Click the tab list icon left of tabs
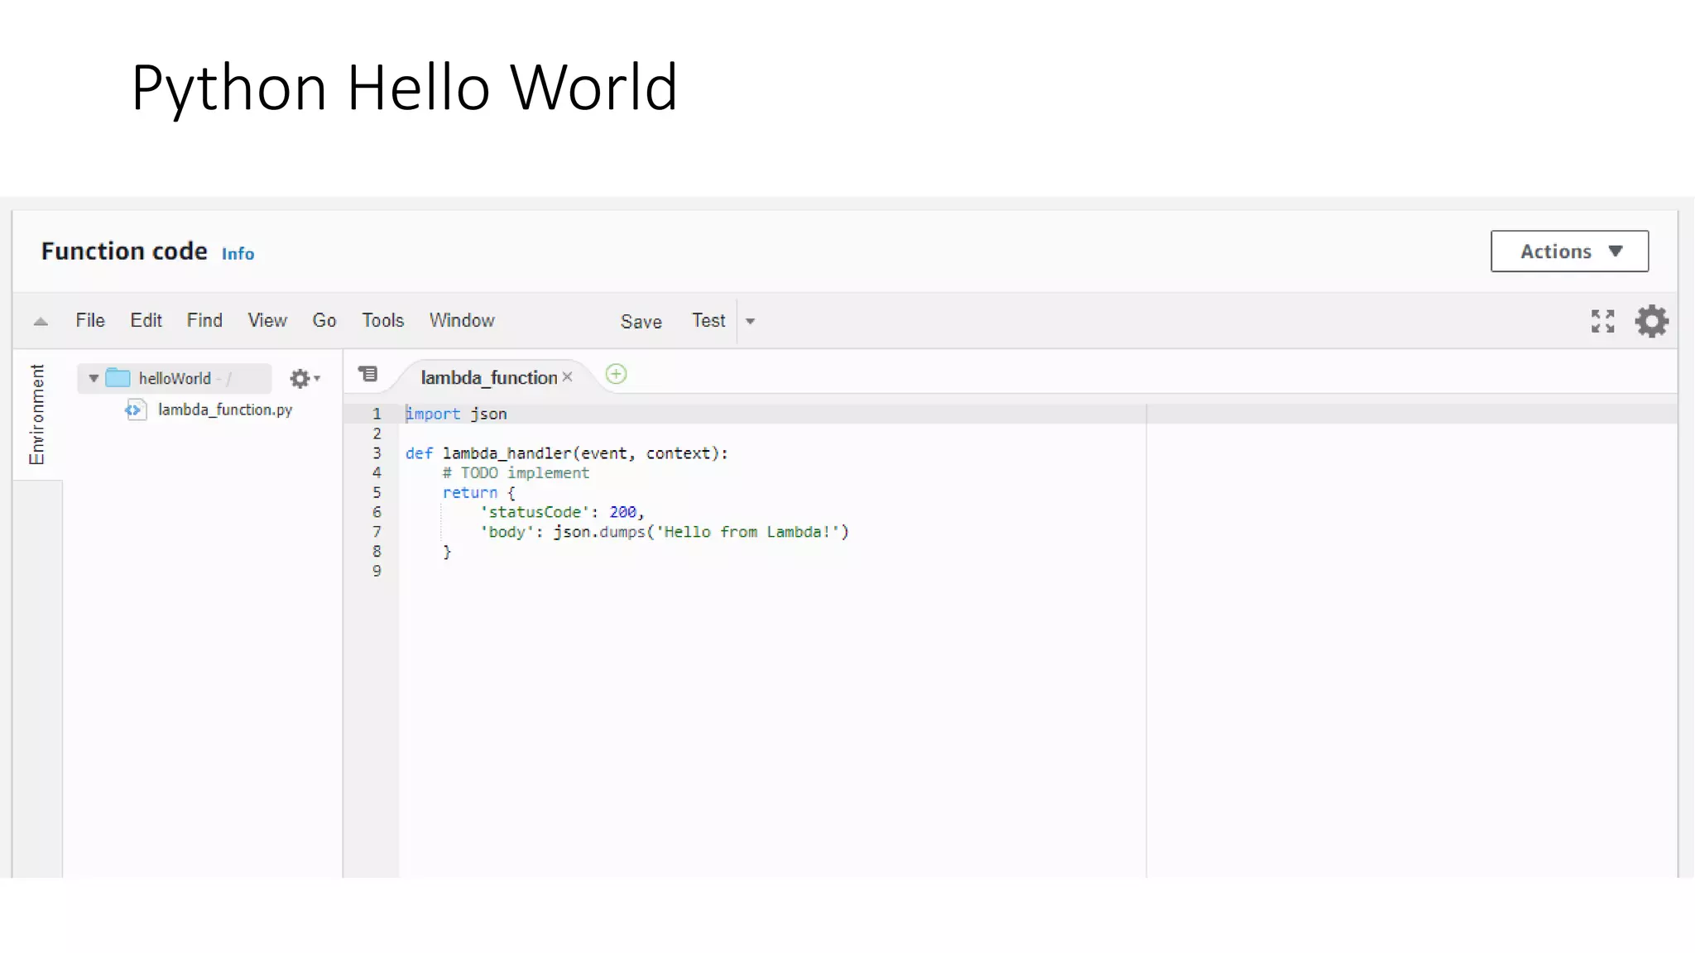1695x953 pixels. (x=368, y=375)
